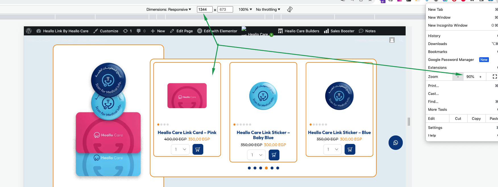Choose Print from Chrome menu
The height and width of the screenshot is (187, 498).
click(x=462, y=86)
